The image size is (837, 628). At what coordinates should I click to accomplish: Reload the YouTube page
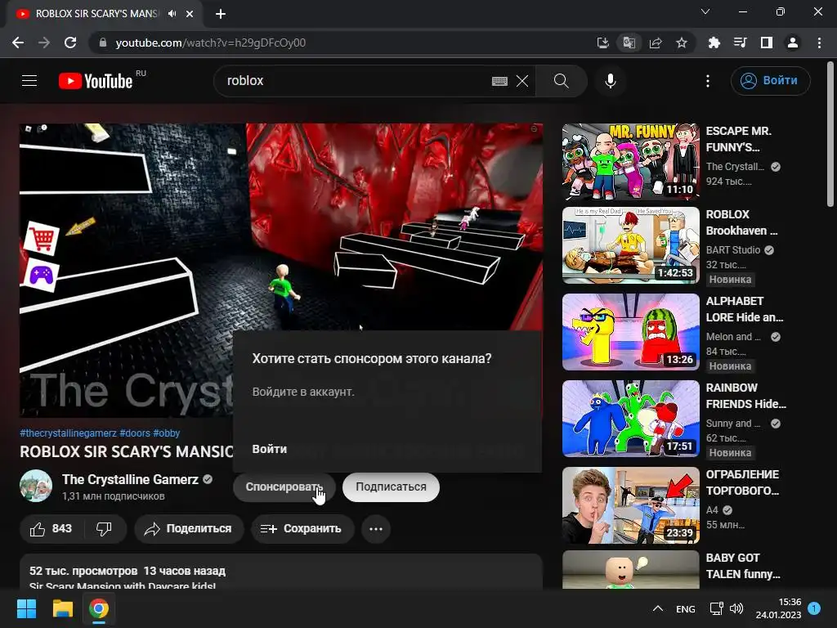coord(70,43)
